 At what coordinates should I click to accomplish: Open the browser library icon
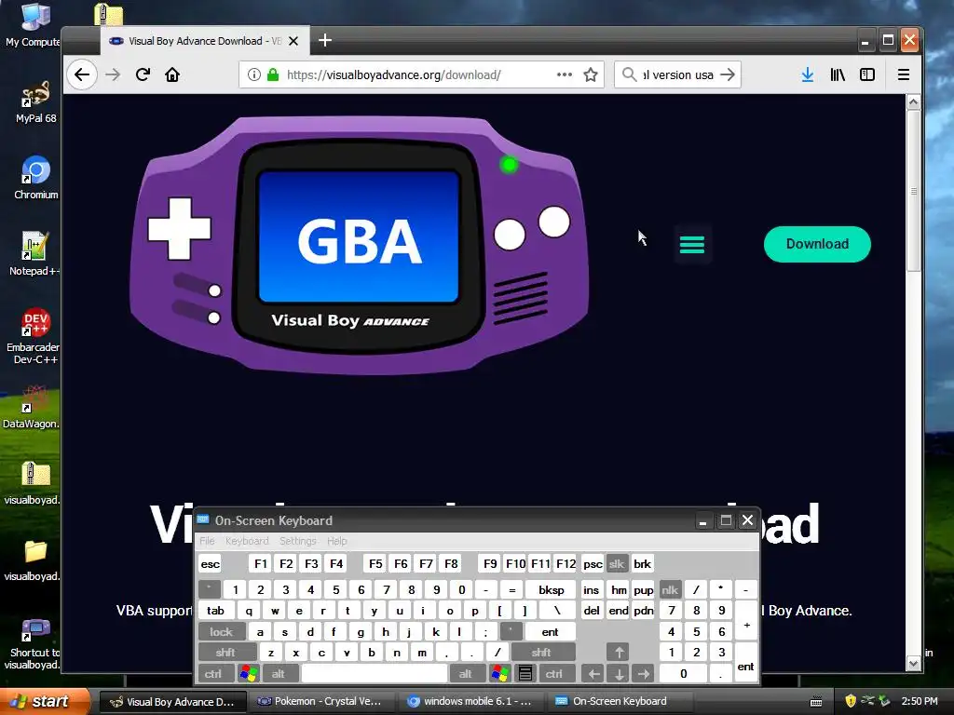(x=838, y=74)
